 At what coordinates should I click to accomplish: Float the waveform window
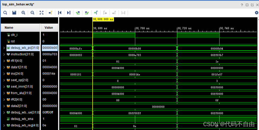252,5
